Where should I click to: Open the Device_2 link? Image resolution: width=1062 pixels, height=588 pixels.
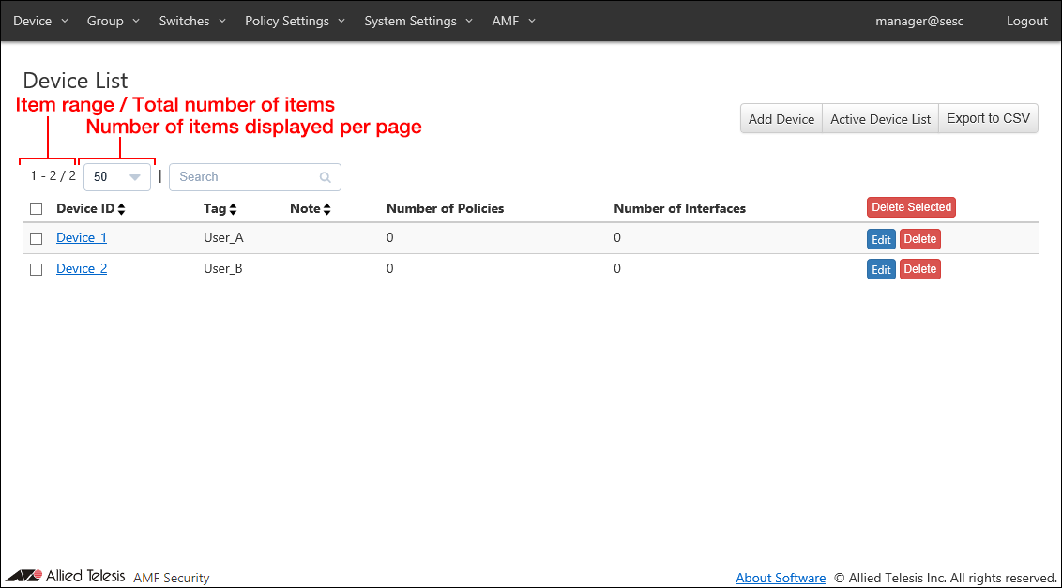point(82,269)
